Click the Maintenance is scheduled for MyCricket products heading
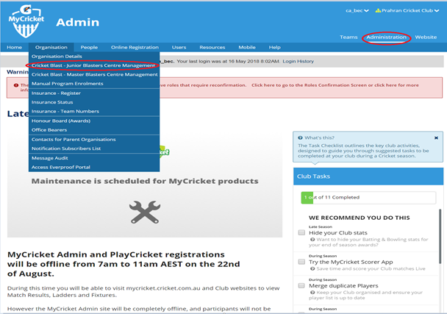447x314 pixels. 145,182
